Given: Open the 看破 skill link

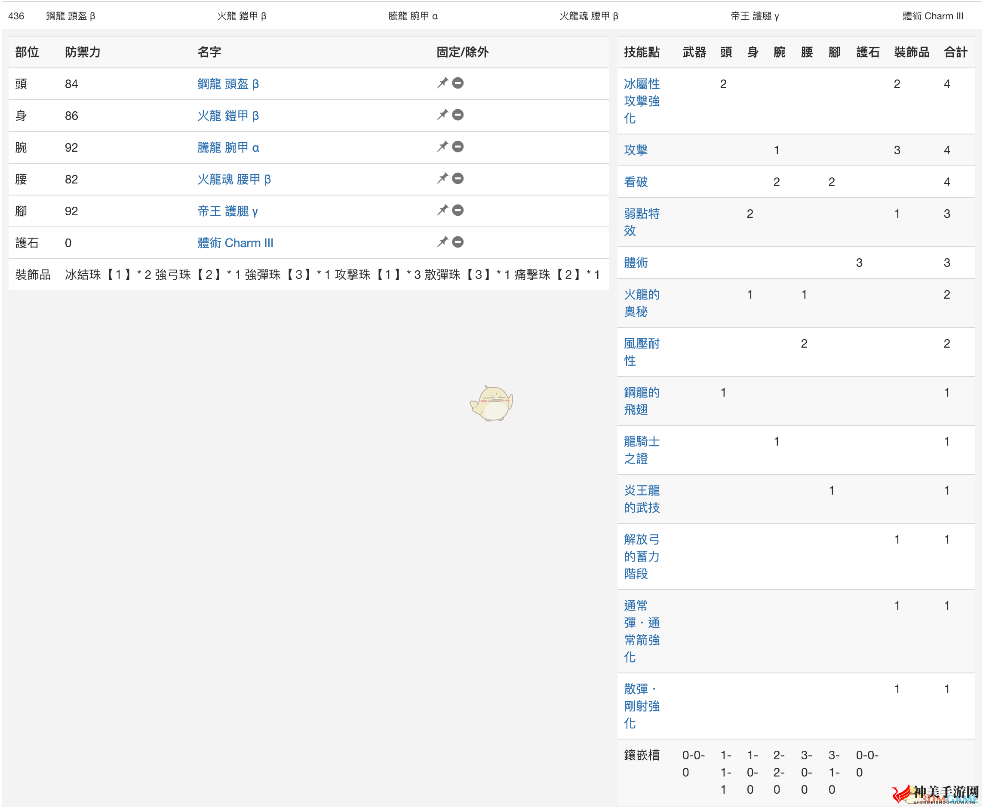Looking at the screenshot, I should 636,182.
